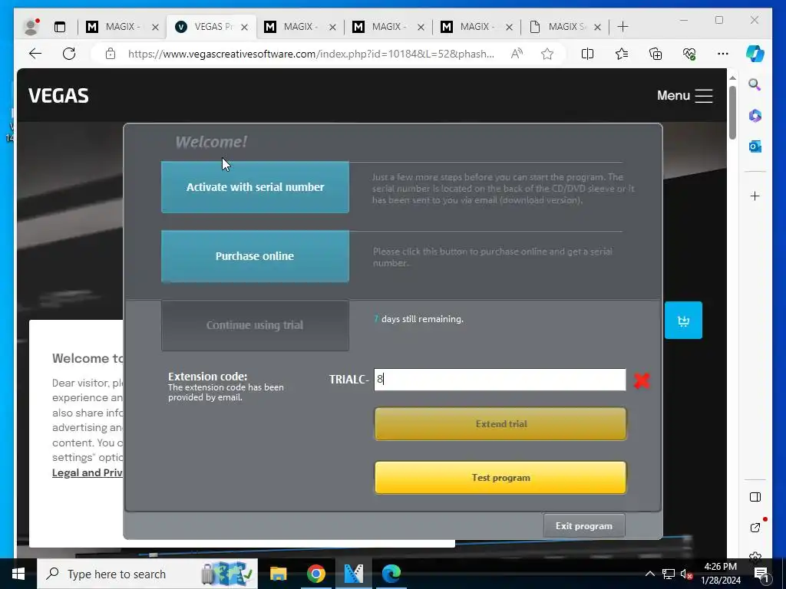Add a sidebar app with plus icon
The width and height of the screenshot is (786, 589).
[x=755, y=196]
